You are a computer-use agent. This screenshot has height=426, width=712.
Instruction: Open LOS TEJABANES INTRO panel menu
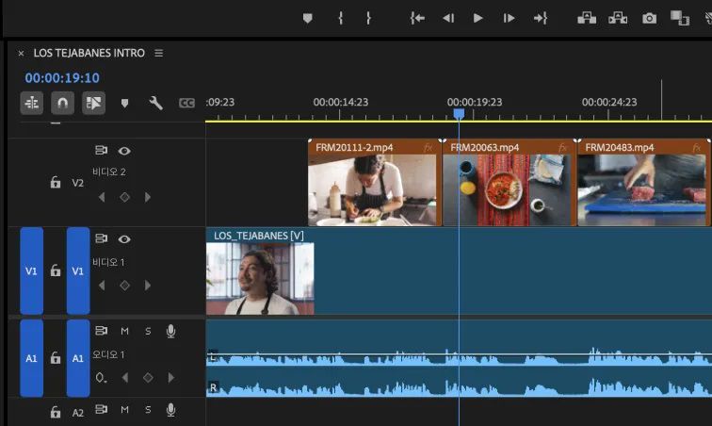tap(159, 54)
